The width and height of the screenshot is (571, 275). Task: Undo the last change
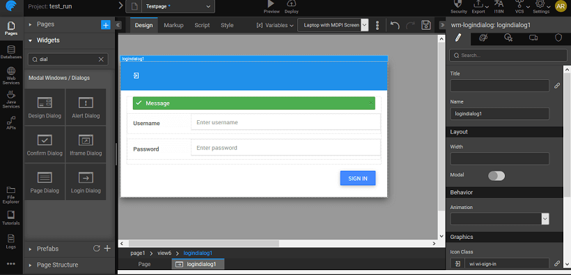click(395, 25)
